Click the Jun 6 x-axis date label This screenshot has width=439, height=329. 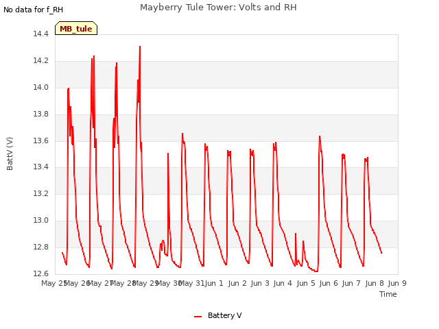tap(329, 283)
